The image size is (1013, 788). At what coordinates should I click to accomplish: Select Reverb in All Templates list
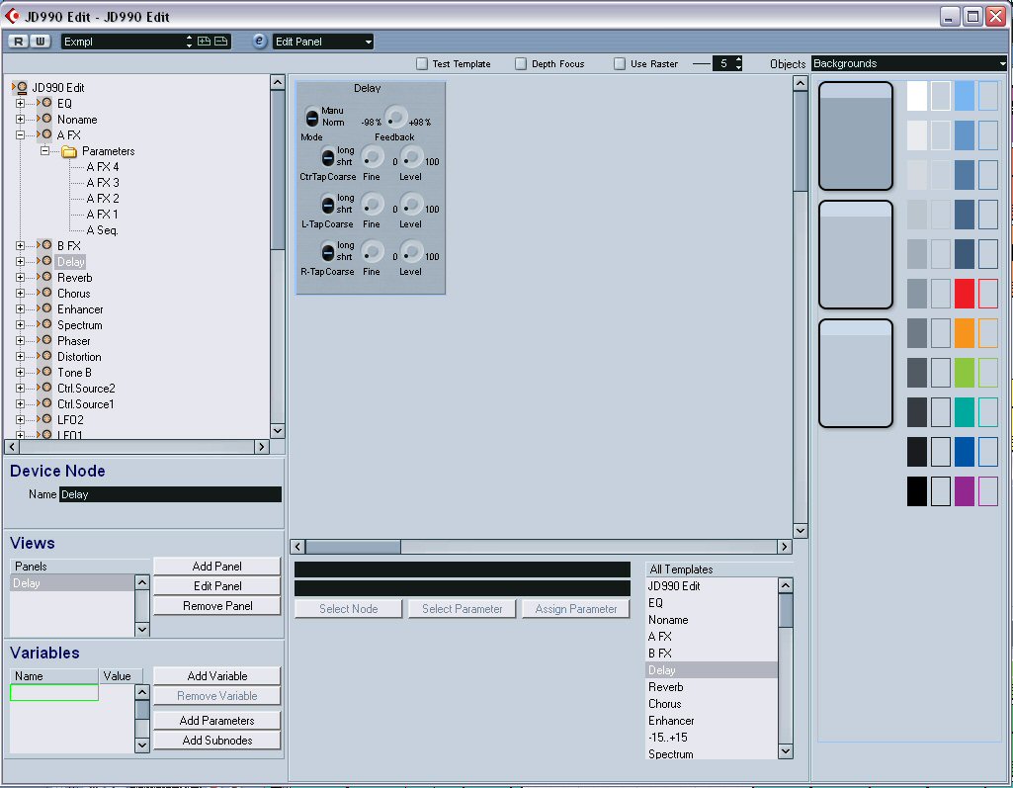pos(712,687)
